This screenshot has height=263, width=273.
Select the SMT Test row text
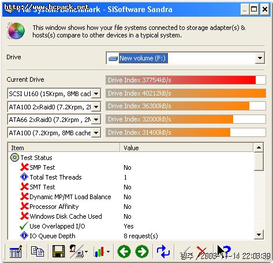coord(42,187)
